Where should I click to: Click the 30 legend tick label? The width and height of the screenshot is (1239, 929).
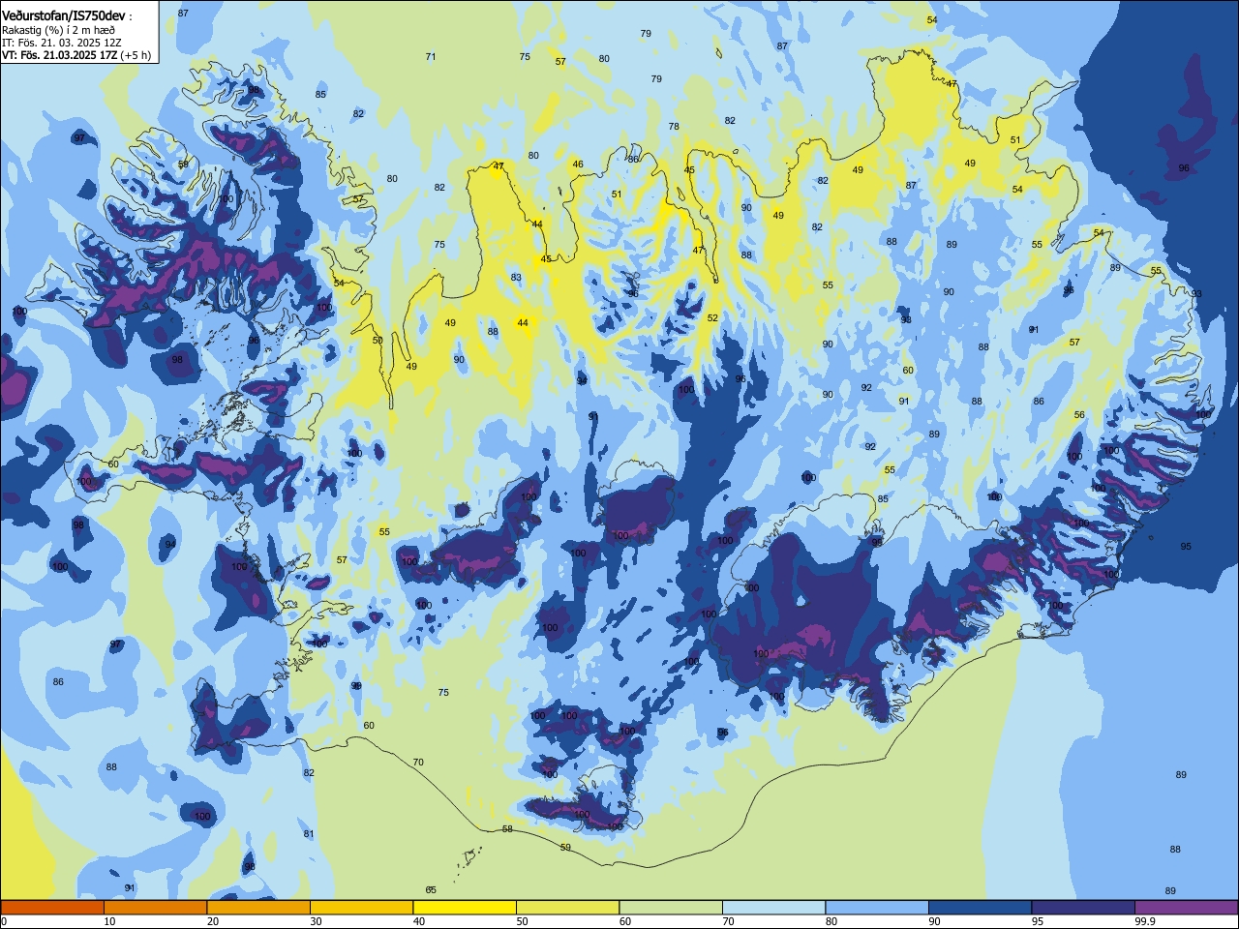pos(317,922)
